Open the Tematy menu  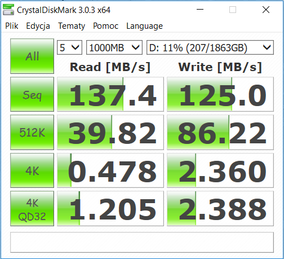point(72,26)
